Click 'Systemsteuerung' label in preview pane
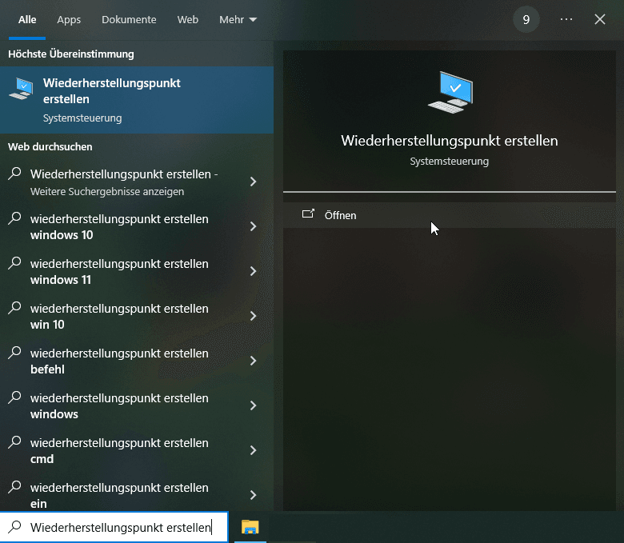The width and height of the screenshot is (624, 543). [x=450, y=161]
